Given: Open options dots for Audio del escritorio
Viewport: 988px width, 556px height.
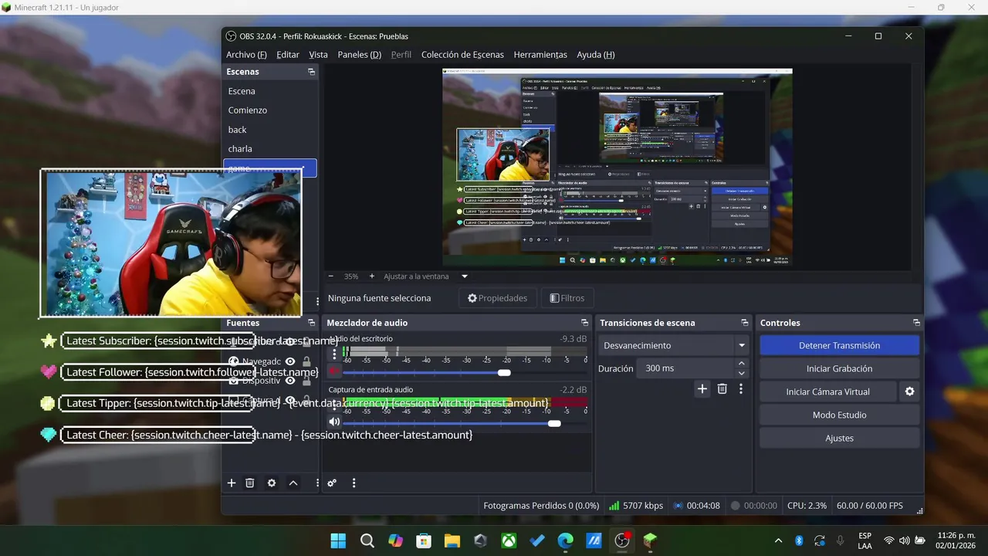Looking at the screenshot, I should 334,354.
